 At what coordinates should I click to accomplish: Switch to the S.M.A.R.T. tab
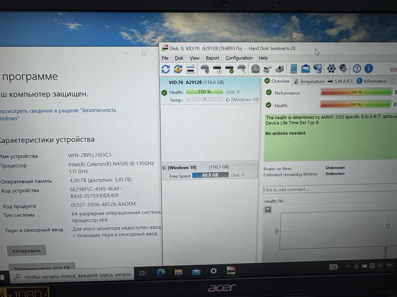point(340,81)
